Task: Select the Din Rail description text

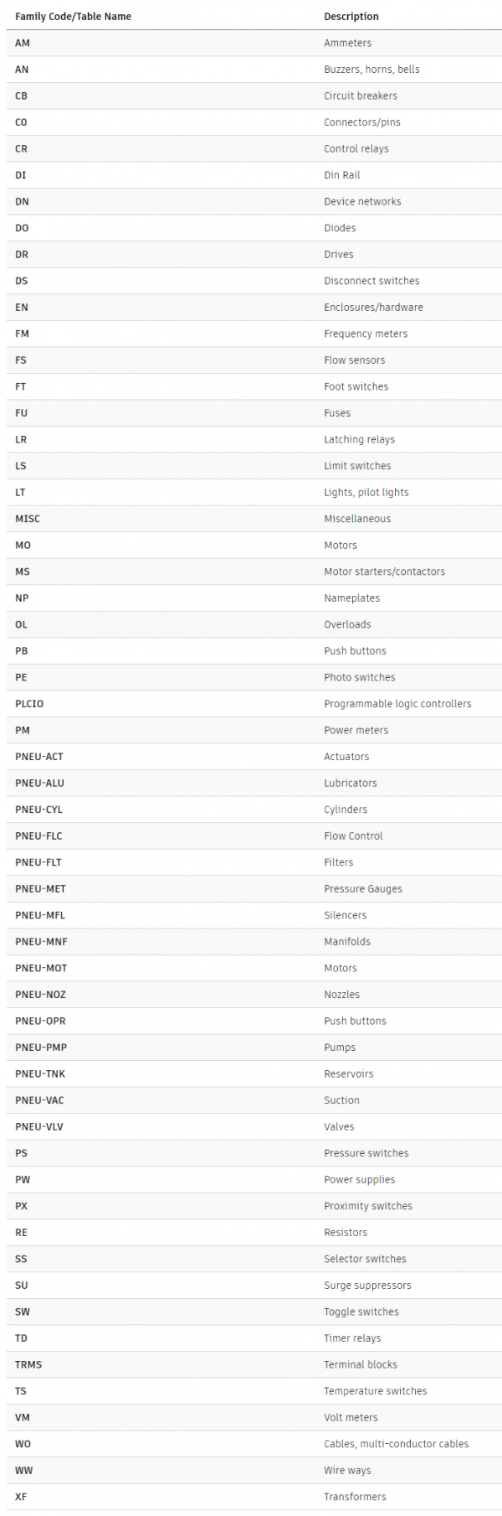Action: (342, 176)
